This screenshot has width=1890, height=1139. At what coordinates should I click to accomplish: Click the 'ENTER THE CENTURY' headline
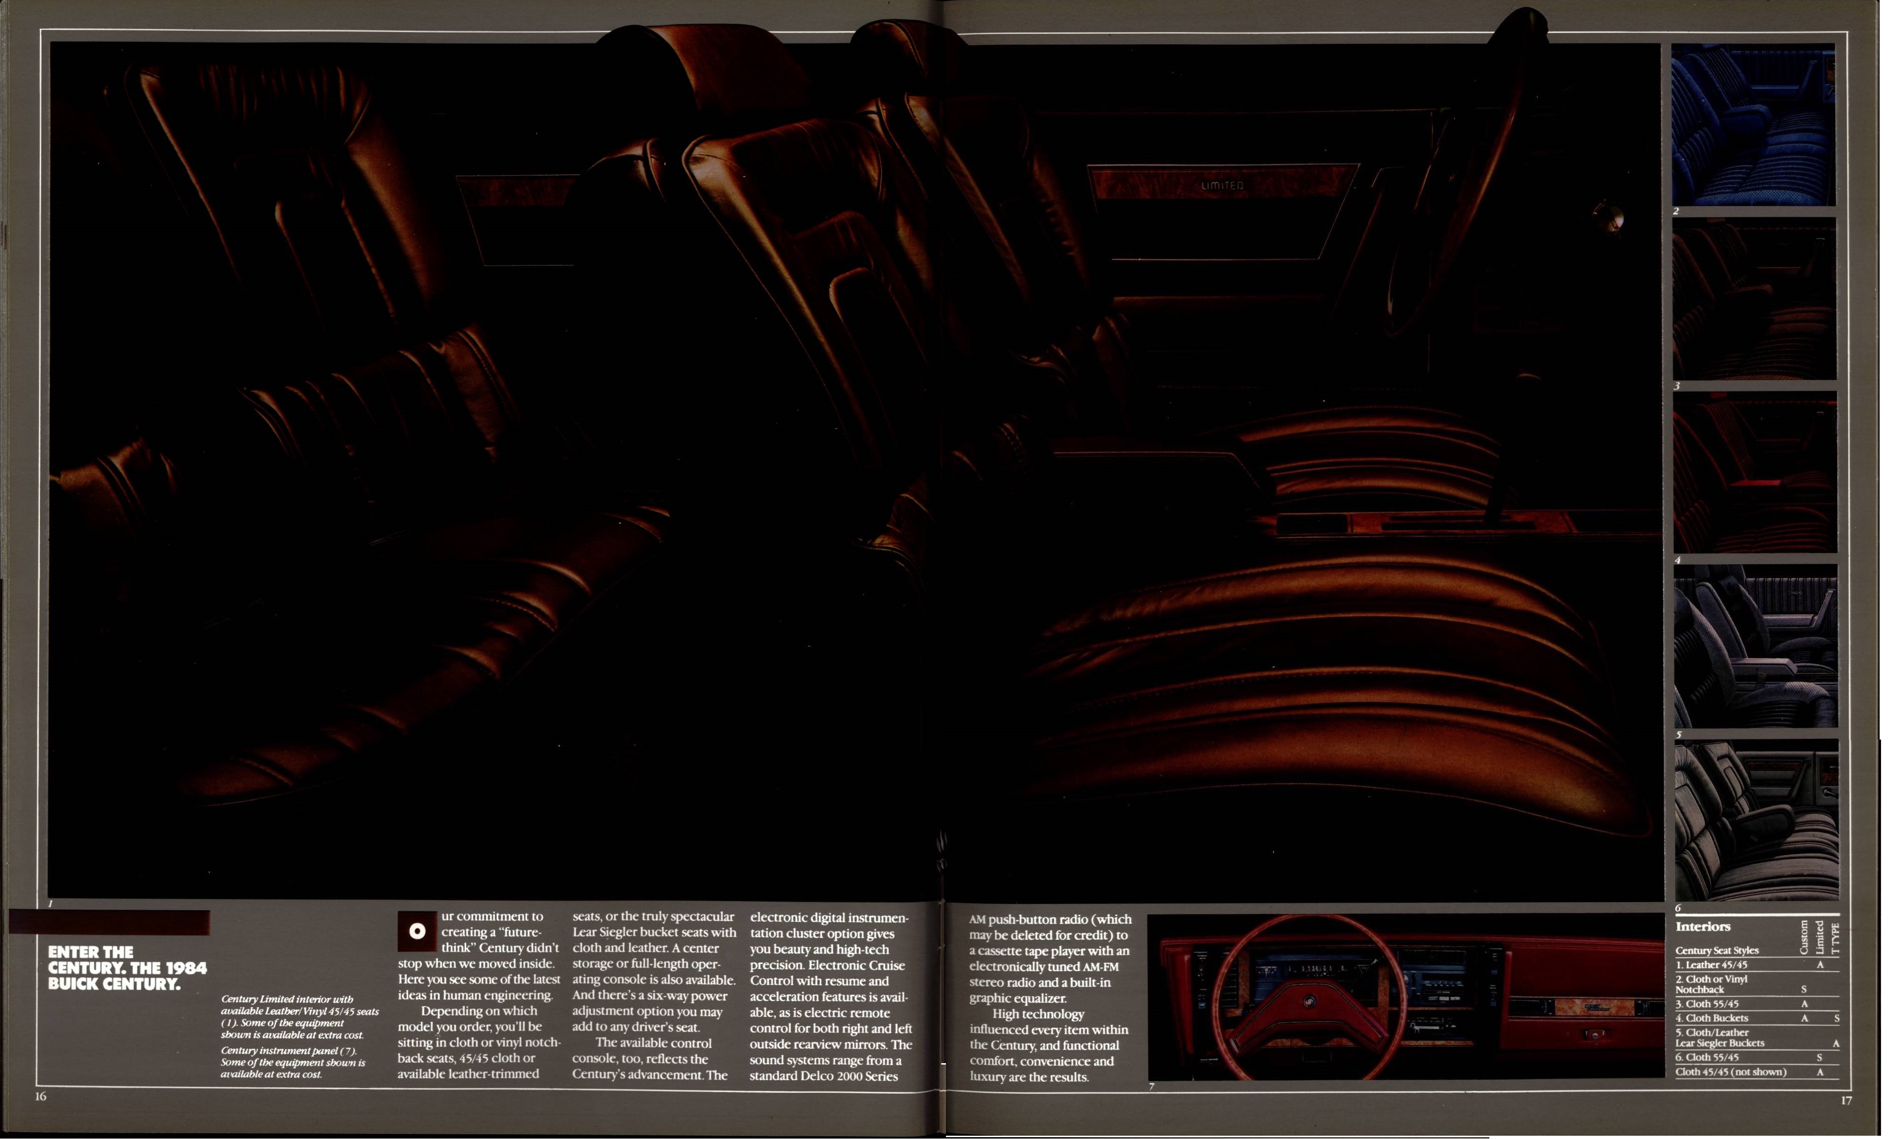127,968
